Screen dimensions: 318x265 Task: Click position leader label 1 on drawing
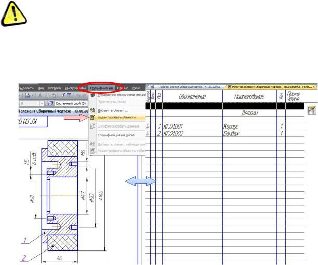[x=25, y=240]
